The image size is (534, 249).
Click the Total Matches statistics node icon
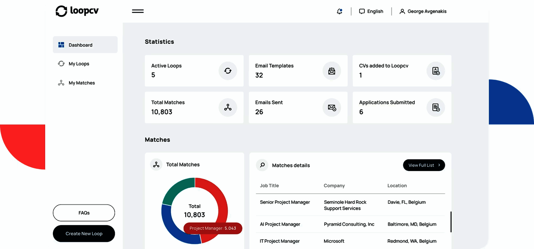[x=228, y=108]
